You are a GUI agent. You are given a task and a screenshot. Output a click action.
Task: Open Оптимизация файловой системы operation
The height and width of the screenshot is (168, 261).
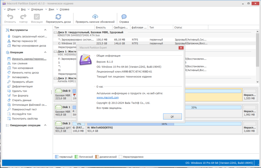point(27,105)
